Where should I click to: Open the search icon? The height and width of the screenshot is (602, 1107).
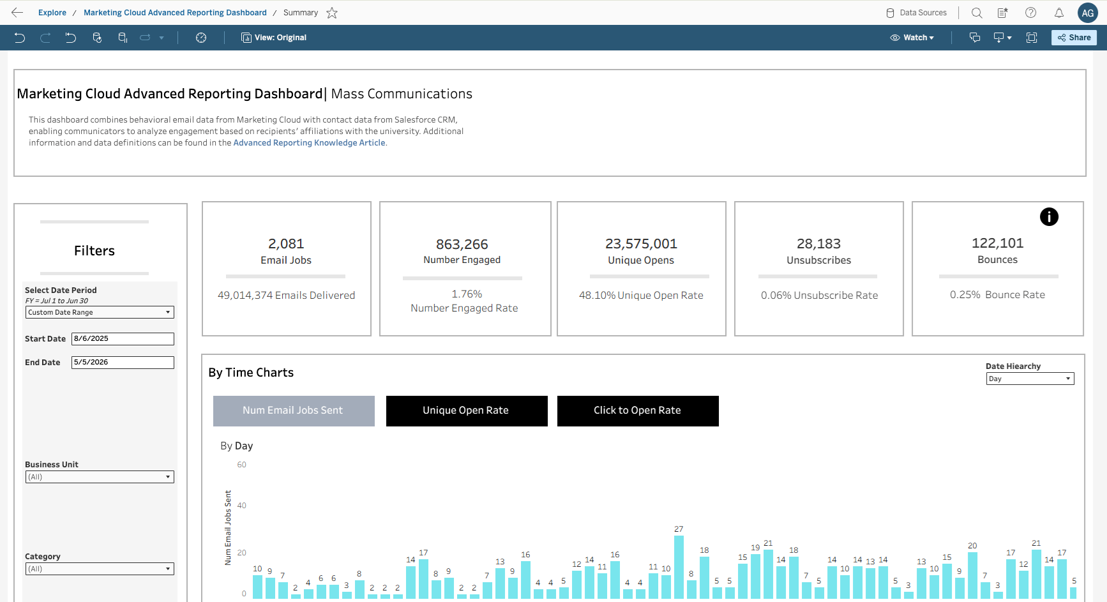click(x=977, y=13)
